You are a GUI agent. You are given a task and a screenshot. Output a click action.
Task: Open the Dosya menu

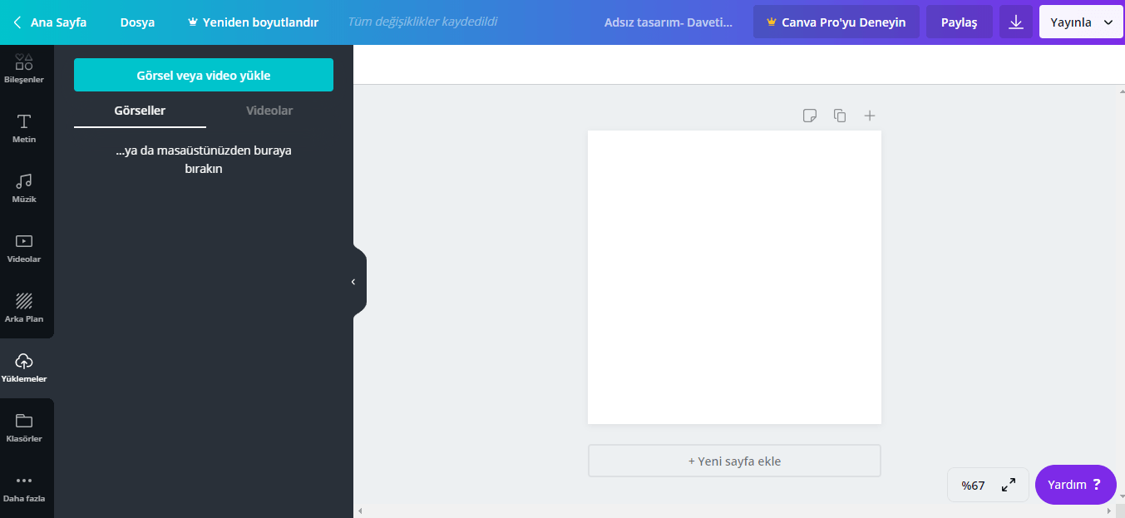pyautogui.click(x=137, y=22)
